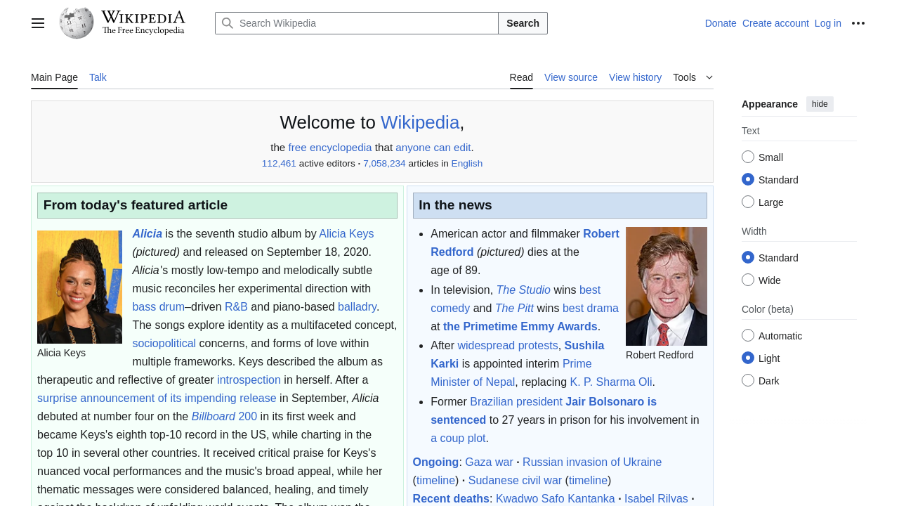Focus the Search Wikipedia input field
The image size is (899, 506).
pyautogui.click(x=357, y=23)
